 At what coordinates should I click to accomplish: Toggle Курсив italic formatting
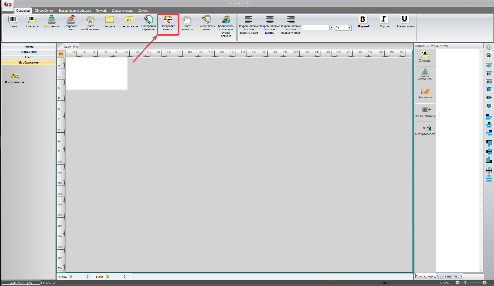384,22
